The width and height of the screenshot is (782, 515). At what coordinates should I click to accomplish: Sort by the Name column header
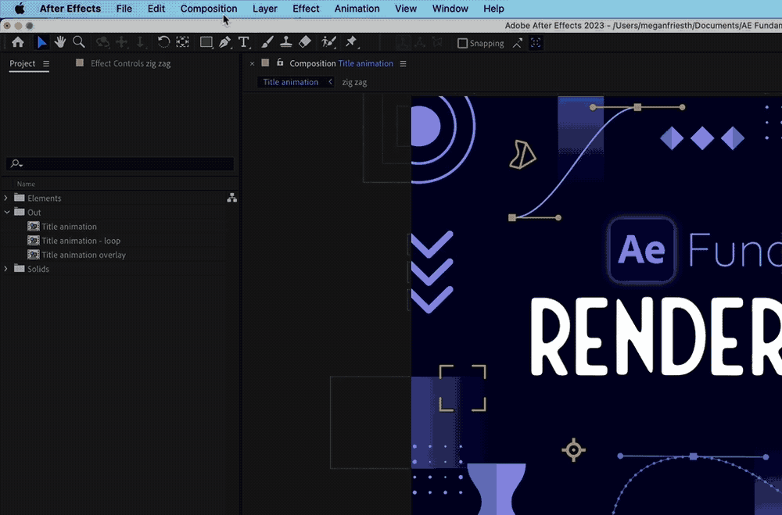(x=26, y=184)
